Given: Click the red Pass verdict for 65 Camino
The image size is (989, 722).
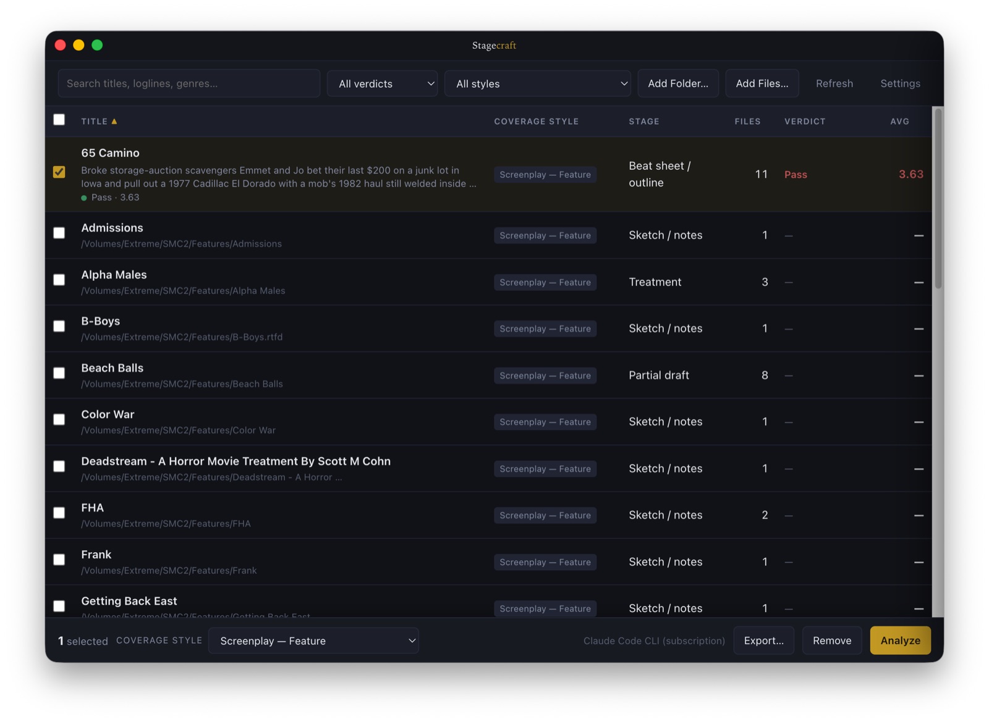Looking at the screenshot, I should (796, 175).
